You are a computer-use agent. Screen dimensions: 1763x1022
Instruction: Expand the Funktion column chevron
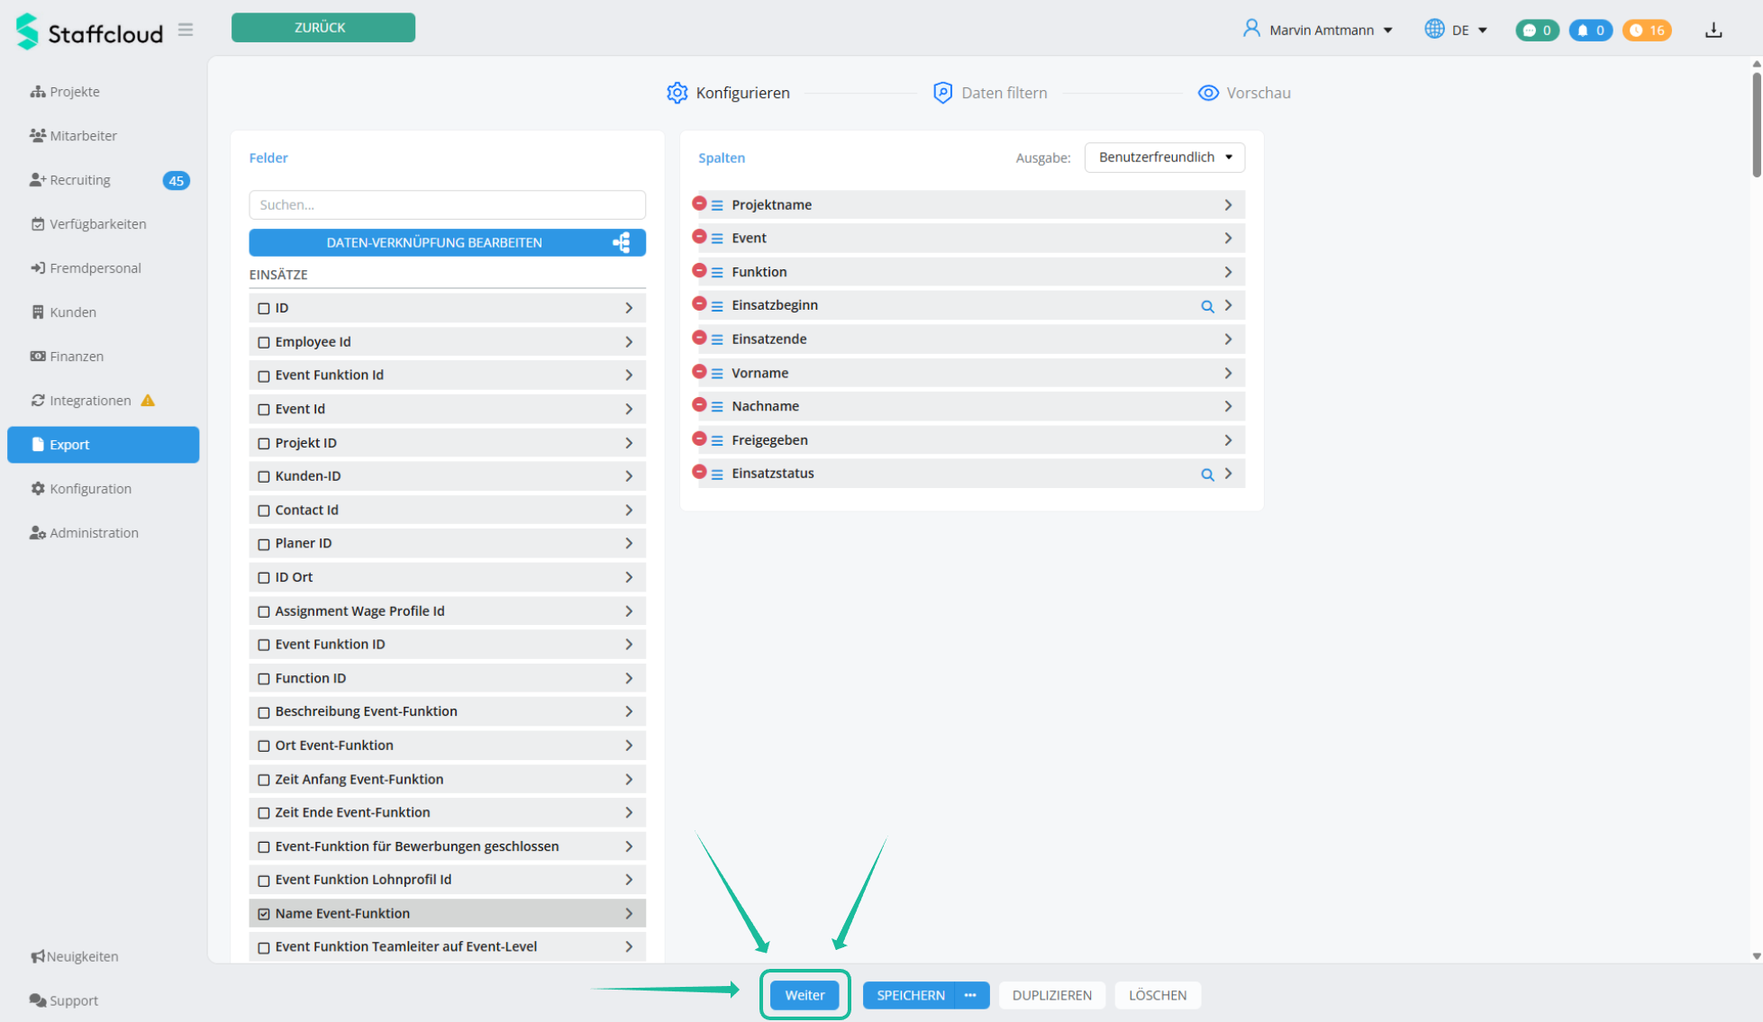tap(1228, 272)
